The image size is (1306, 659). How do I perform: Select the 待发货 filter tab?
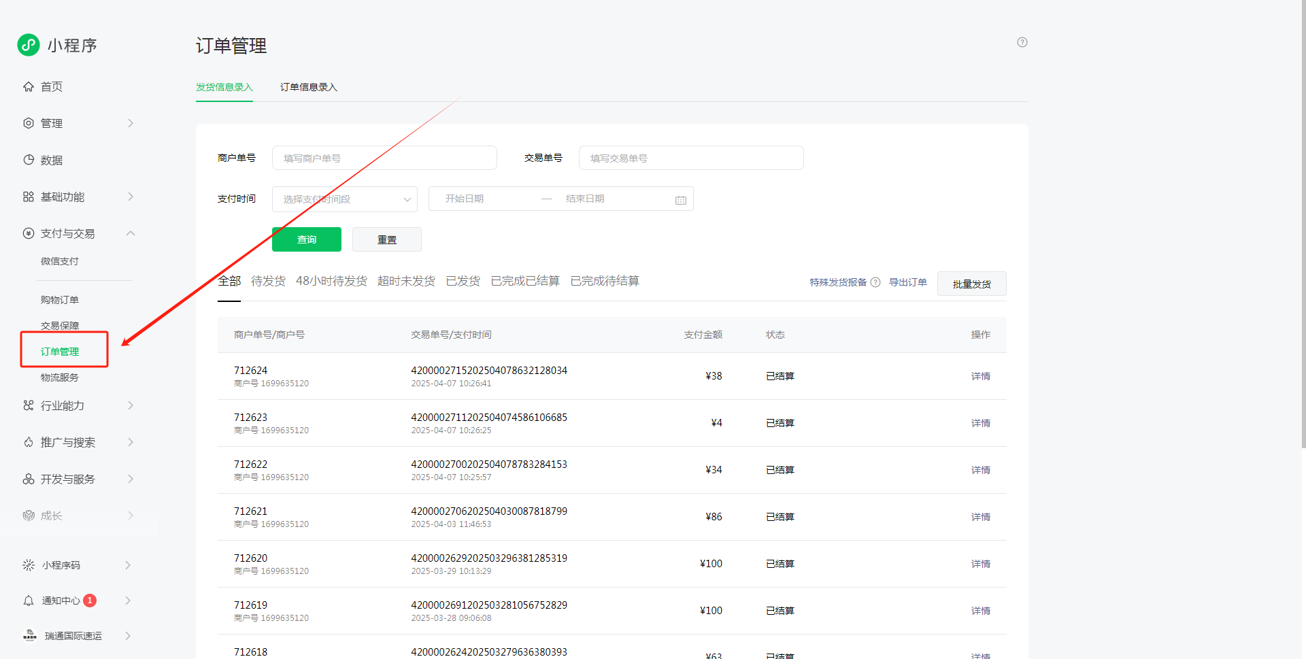click(x=268, y=281)
